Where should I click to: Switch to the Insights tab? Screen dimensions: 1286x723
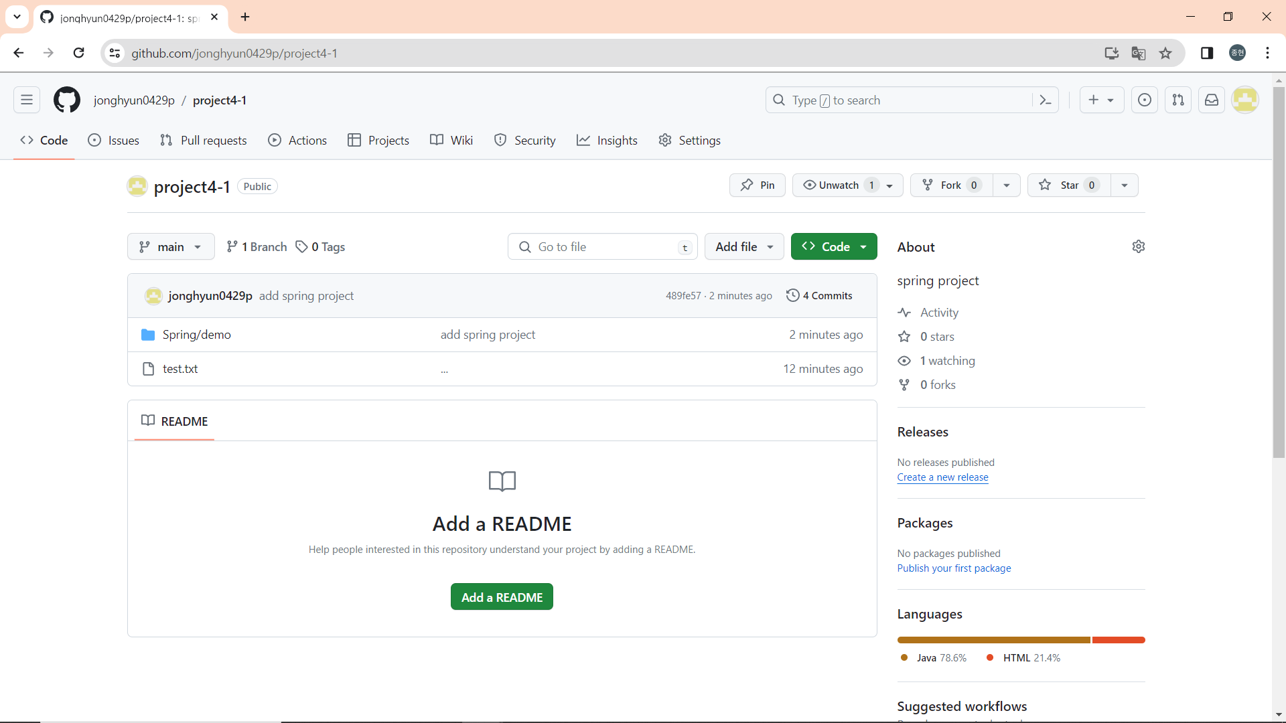(607, 141)
